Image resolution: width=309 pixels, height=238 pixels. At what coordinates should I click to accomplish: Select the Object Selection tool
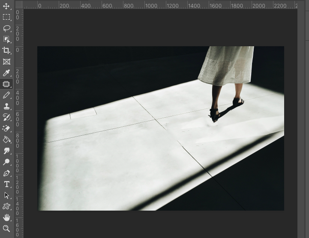(6, 39)
